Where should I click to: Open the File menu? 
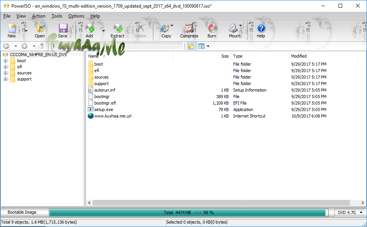tap(7, 16)
